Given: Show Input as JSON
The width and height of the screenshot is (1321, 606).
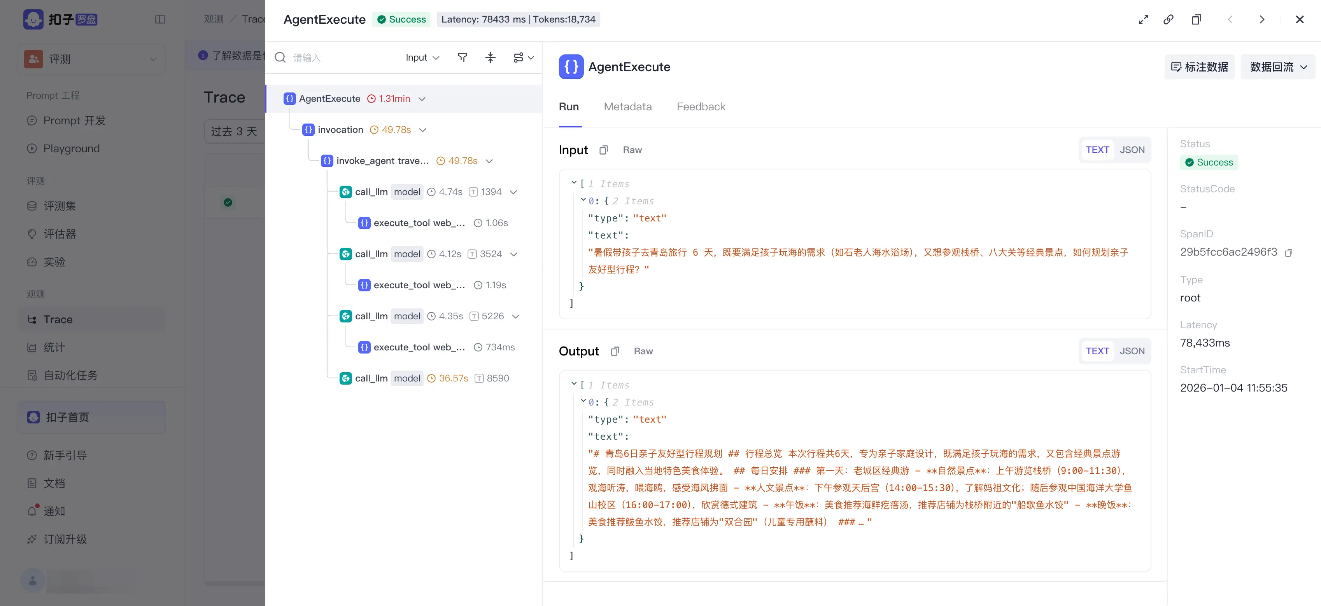Looking at the screenshot, I should (1132, 150).
